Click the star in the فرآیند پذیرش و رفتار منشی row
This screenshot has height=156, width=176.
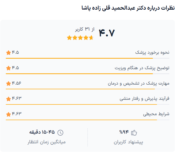(x=9, y=98)
